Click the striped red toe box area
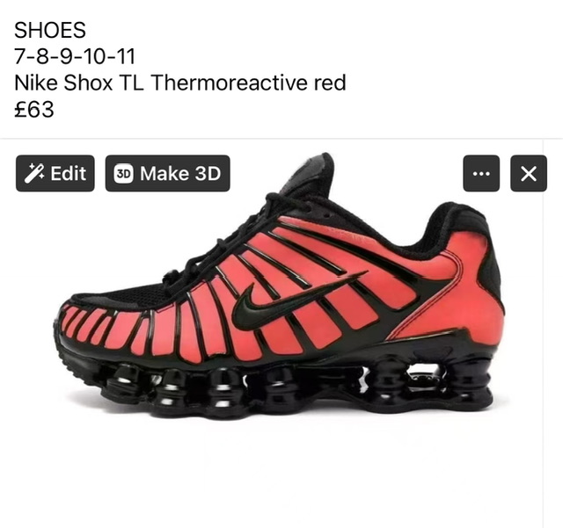Image resolution: width=563 pixels, height=528 pixels. (x=107, y=329)
